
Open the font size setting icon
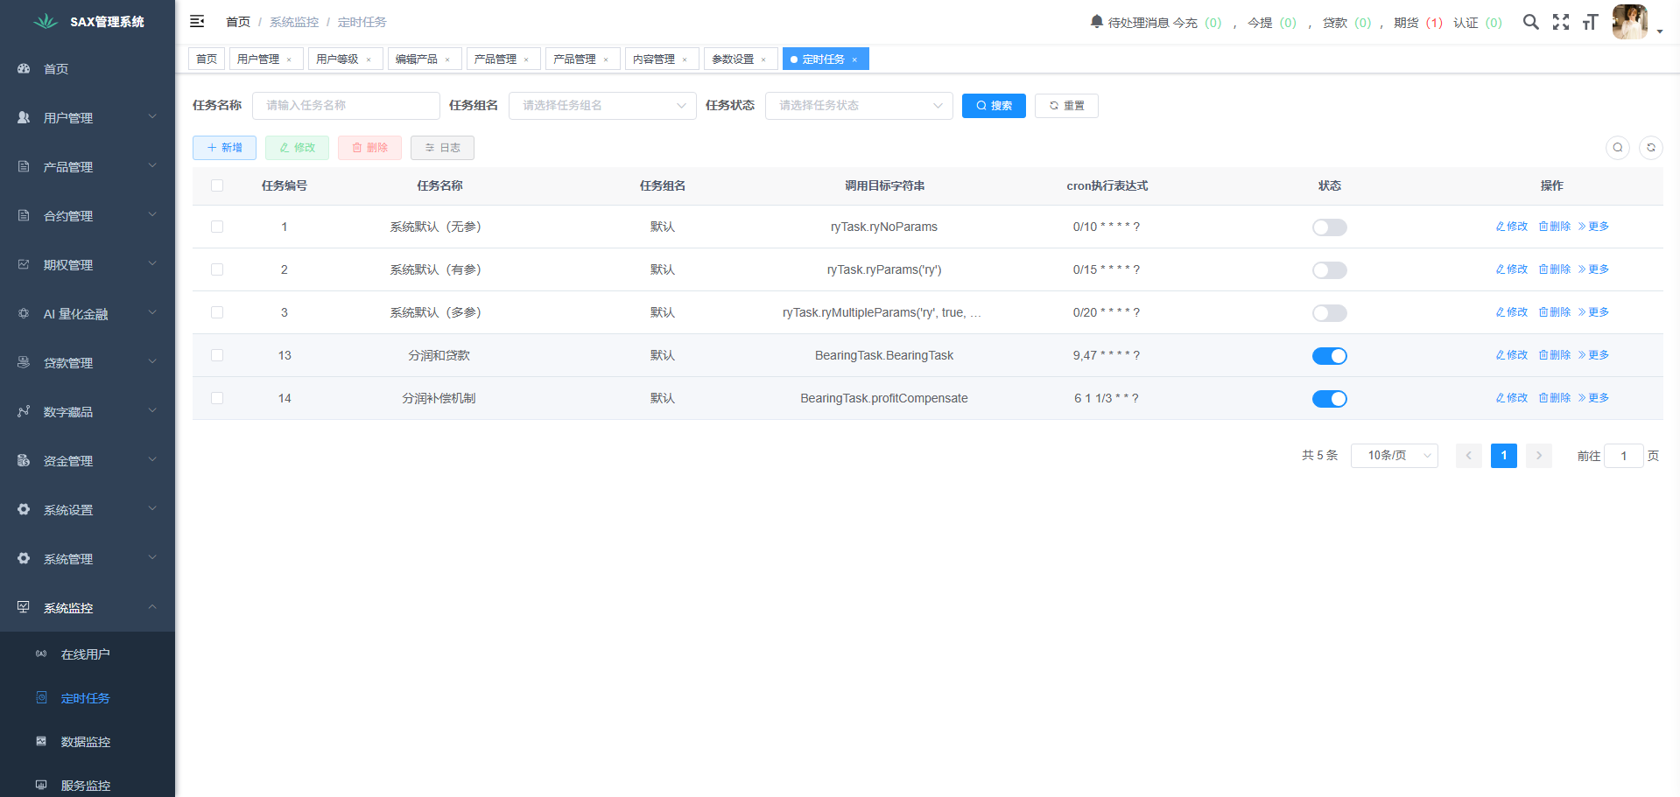[x=1591, y=22]
